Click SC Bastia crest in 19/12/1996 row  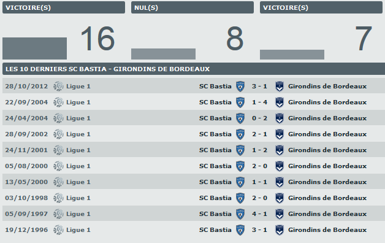click(240, 230)
